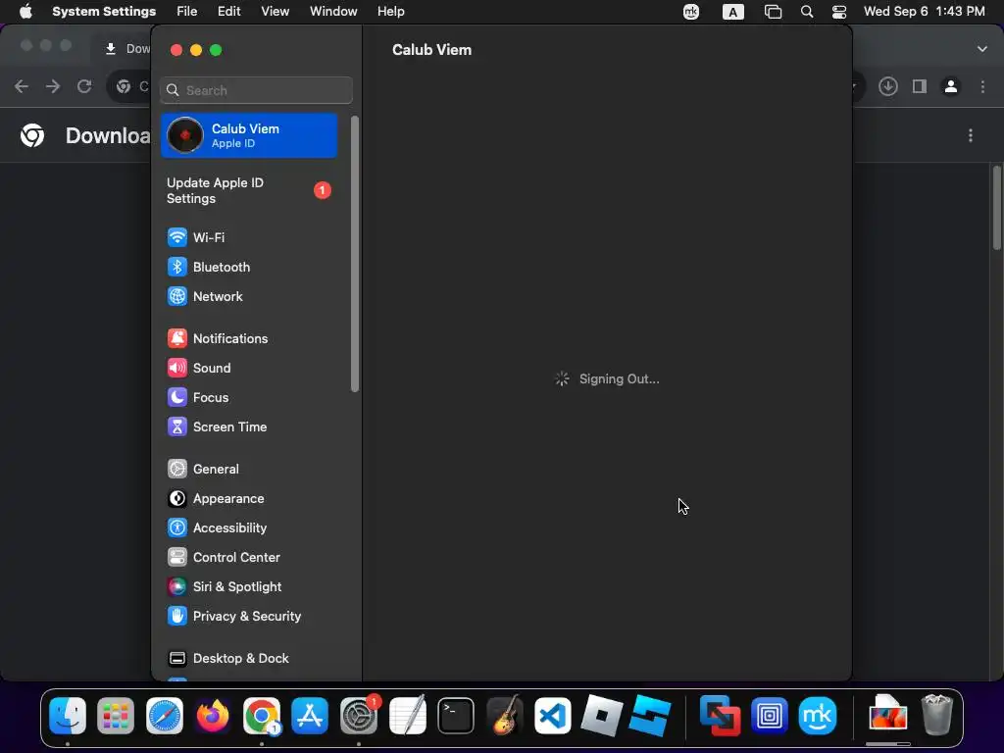Select General in the sidebar
Screen dimensions: 1004x753
click(248, 470)
